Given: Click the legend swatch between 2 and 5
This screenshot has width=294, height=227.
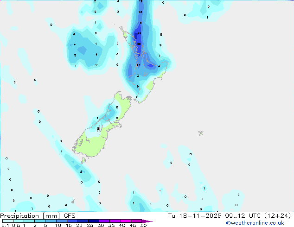Looking at the screenshot, I should click(40, 221).
